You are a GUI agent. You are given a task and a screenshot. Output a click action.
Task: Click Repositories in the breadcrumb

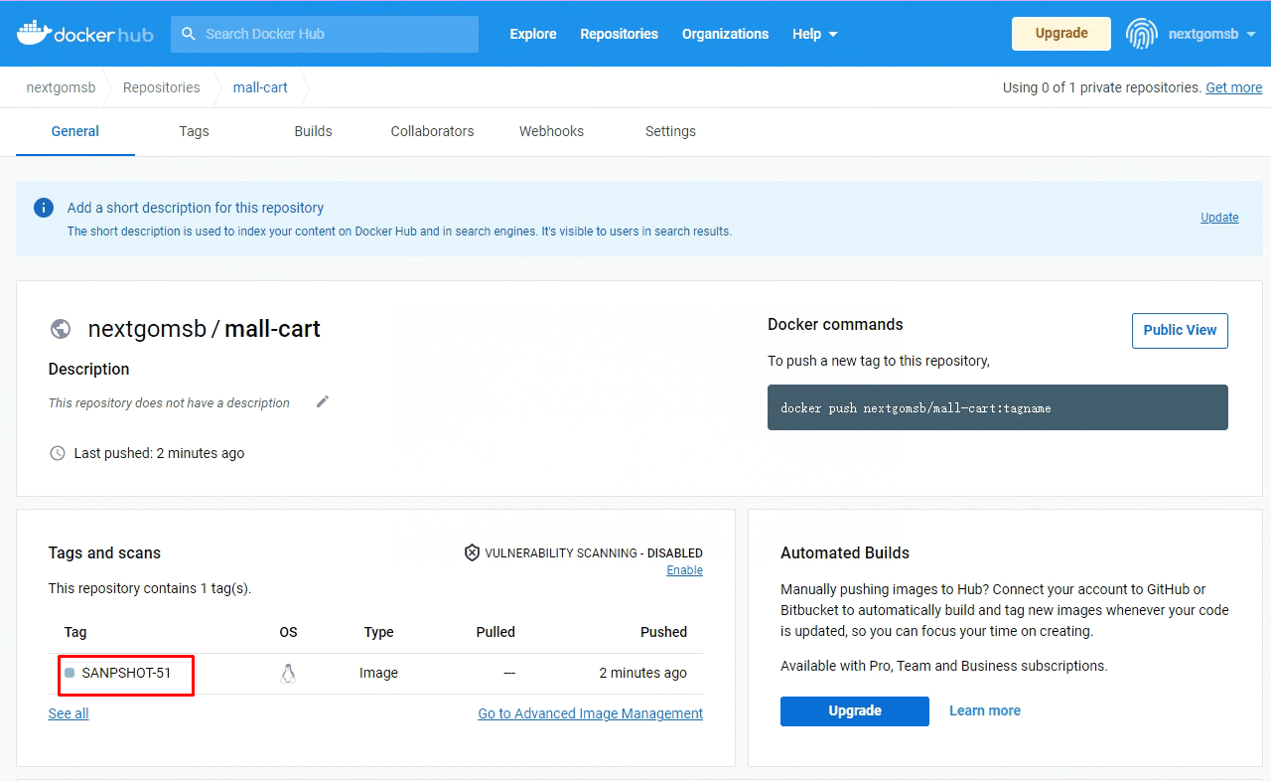pyautogui.click(x=162, y=87)
